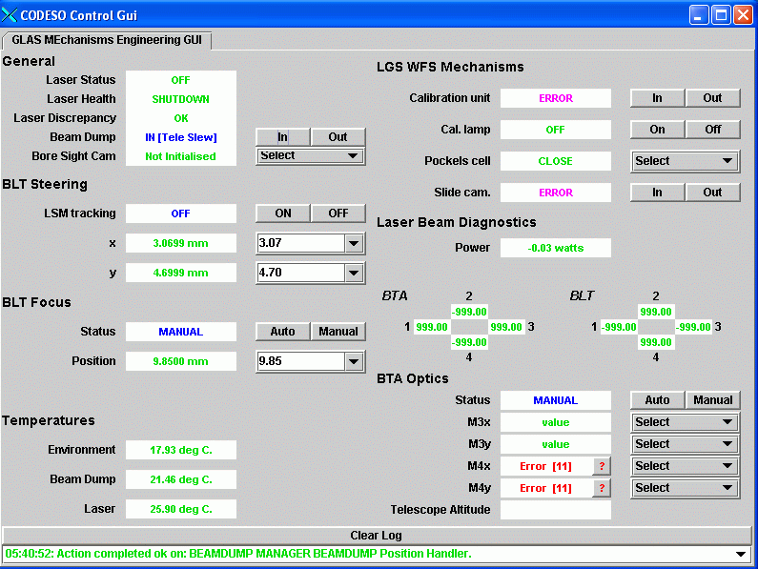758x569 pixels.
Task: Click the CODESO window title bar icon
Action: pyautogui.click(x=10, y=14)
